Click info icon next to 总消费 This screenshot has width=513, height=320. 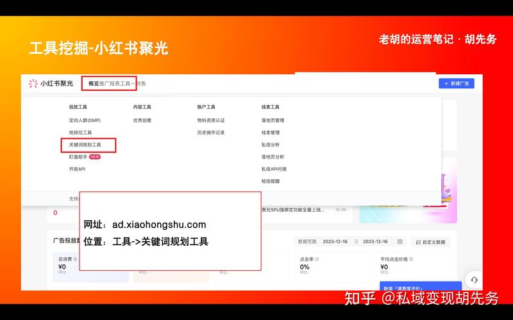pos(75,259)
